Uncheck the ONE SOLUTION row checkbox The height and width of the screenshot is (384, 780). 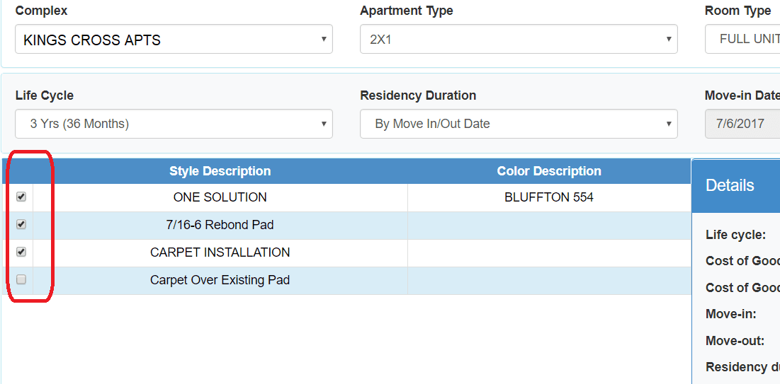pyautogui.click(x=21, y=197)
